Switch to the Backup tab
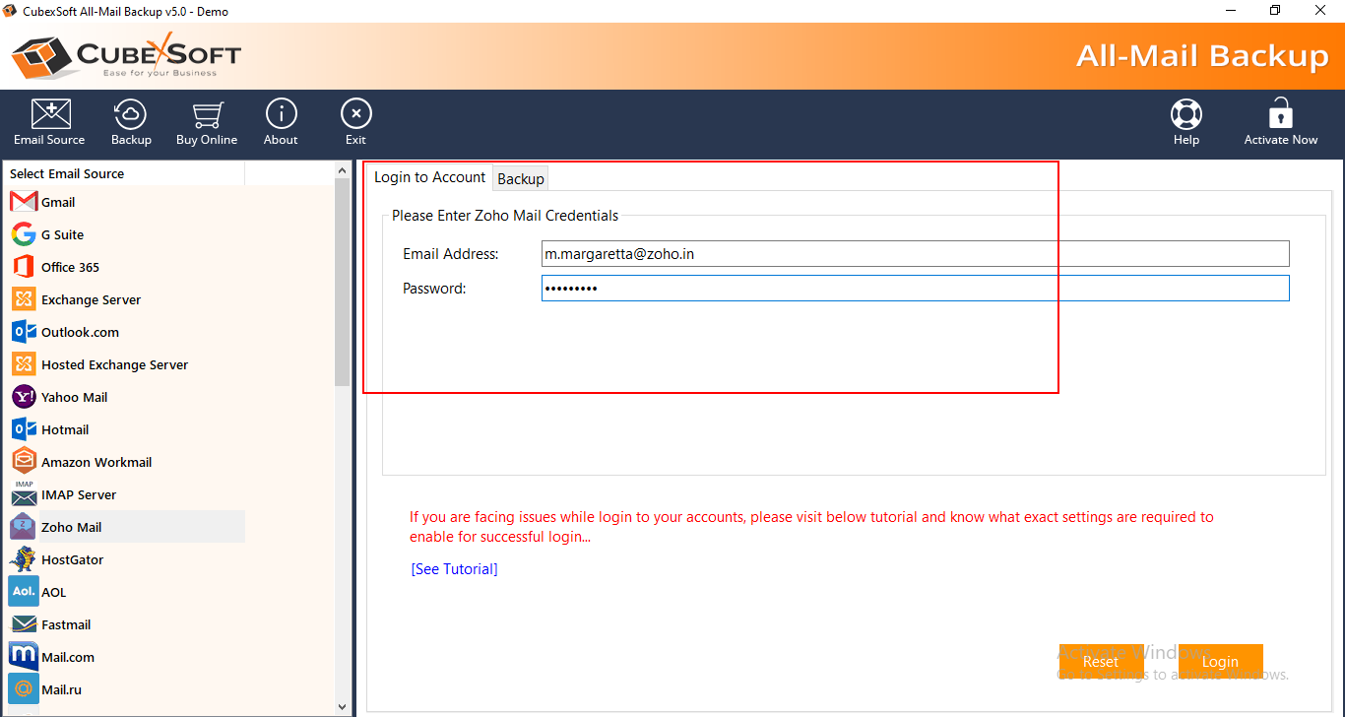The width and height of the screenshot is (1345, 717). pyautogui.click(x=521, y=178)
